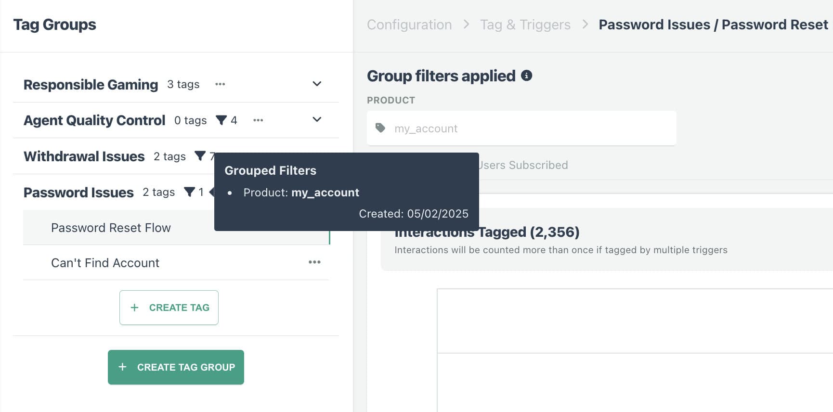Image resolution: width=833 pixels, height=412 pixels.
Task: Click 'Product: my_account' in tooltip
Action: tap(301, 193)
